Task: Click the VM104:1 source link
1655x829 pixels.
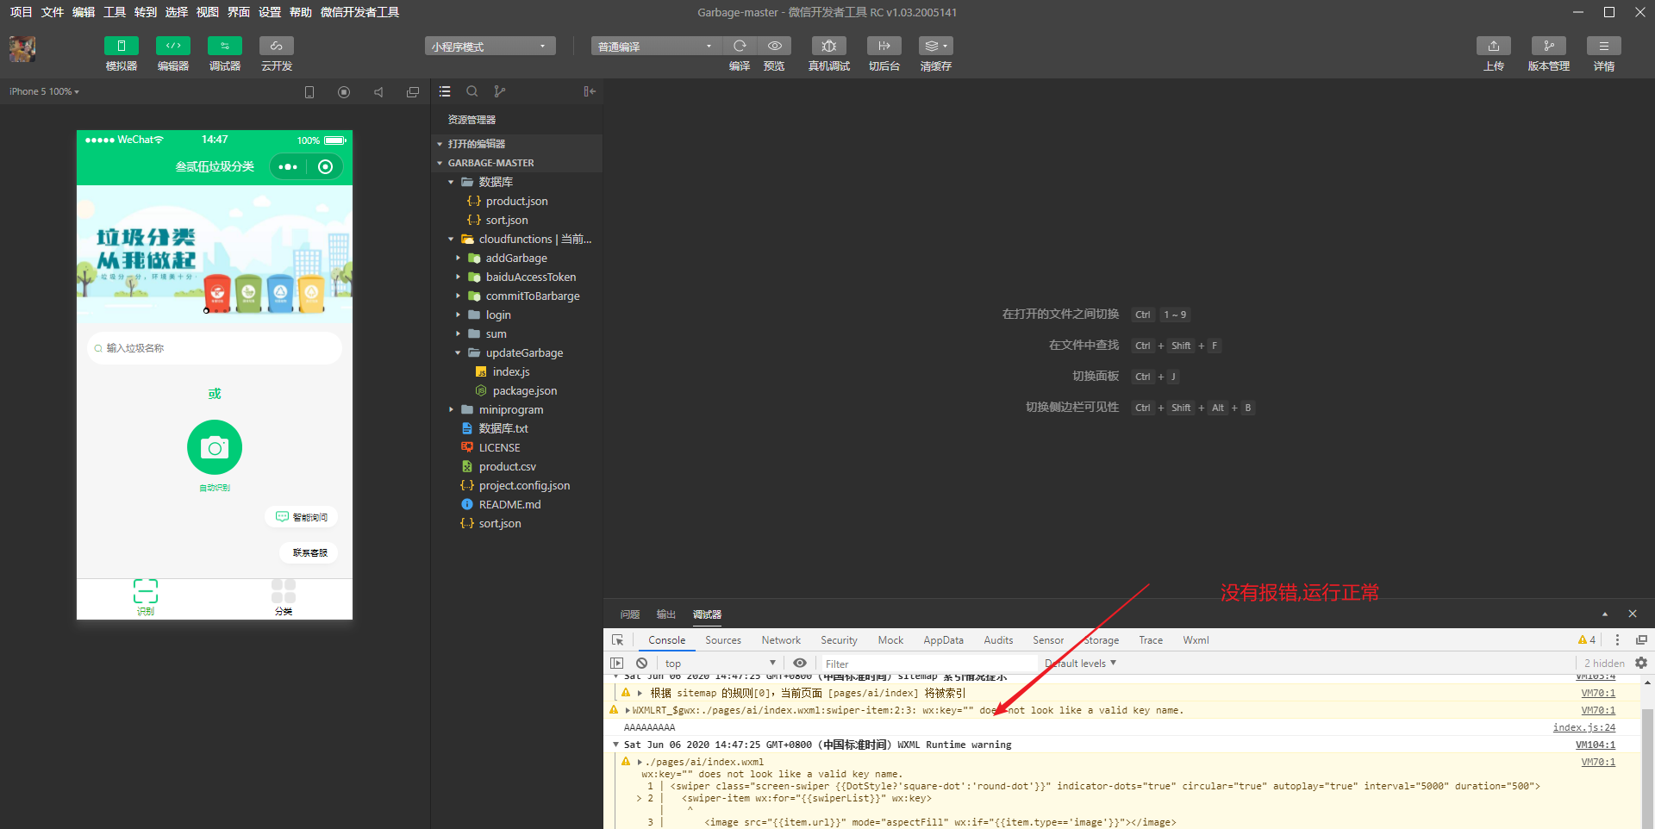Action: (x=1596, y=745)
